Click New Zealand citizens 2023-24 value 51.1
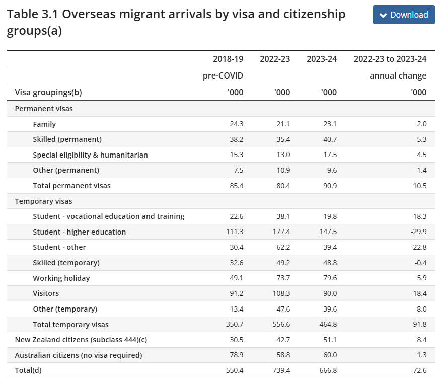This screenshot has width=441, height=385. pyautogui.click(x=330, y=340)
